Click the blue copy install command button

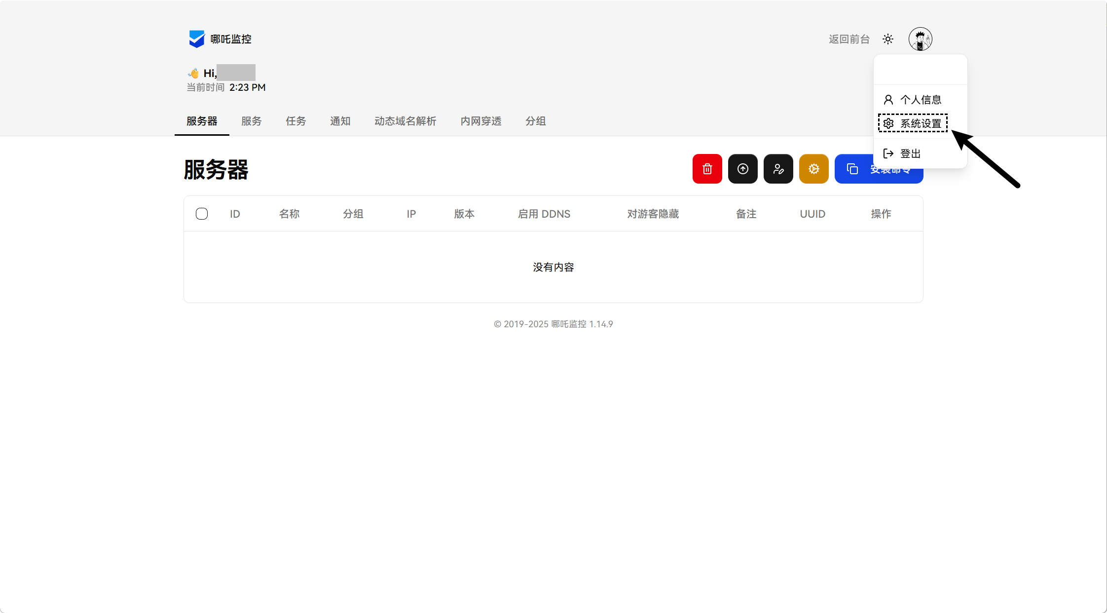(854, 169)
